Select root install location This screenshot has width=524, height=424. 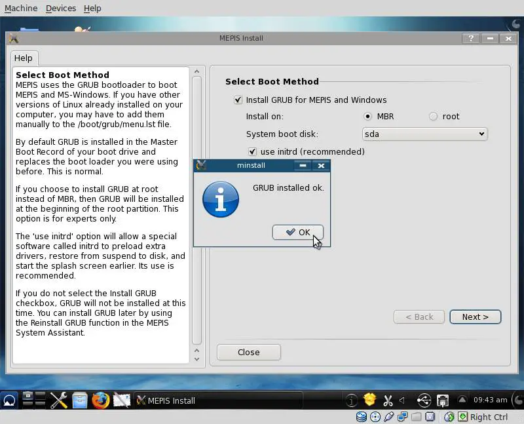433,117
